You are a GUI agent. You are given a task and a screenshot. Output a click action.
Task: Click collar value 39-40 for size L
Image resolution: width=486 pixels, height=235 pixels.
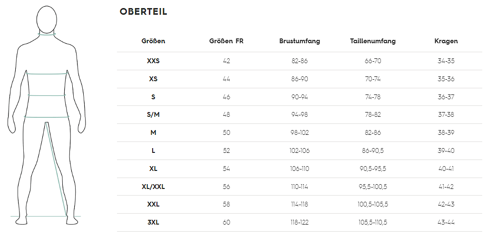click(x=446, y=151)
